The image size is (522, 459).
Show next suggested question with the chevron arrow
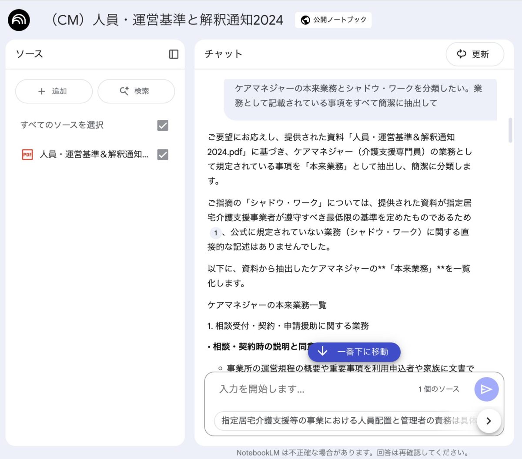(489, 421)
